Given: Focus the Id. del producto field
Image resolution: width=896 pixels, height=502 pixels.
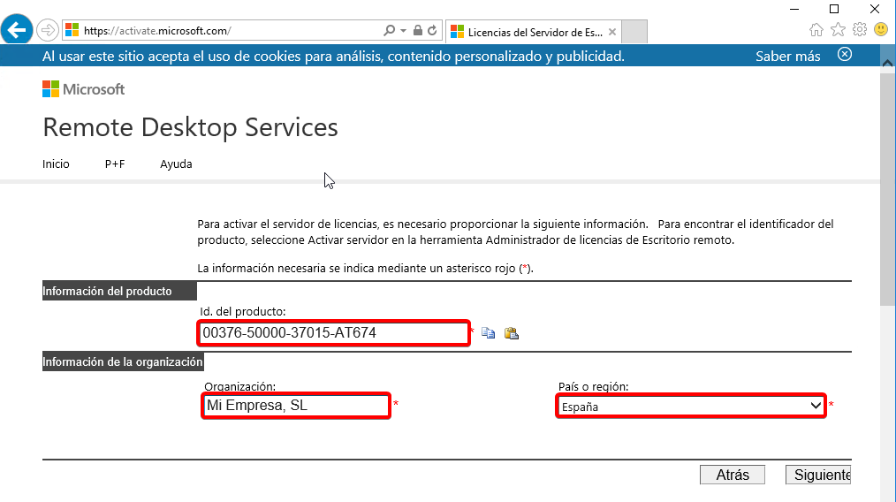Looking at the screenshot, I should pyautogui.click(x=333, y=333).
